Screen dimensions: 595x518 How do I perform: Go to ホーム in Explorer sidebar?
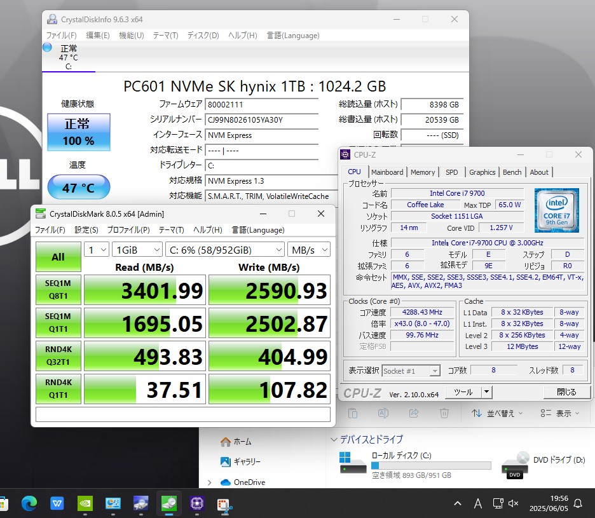pyautogui.click(x=236, y=442)
